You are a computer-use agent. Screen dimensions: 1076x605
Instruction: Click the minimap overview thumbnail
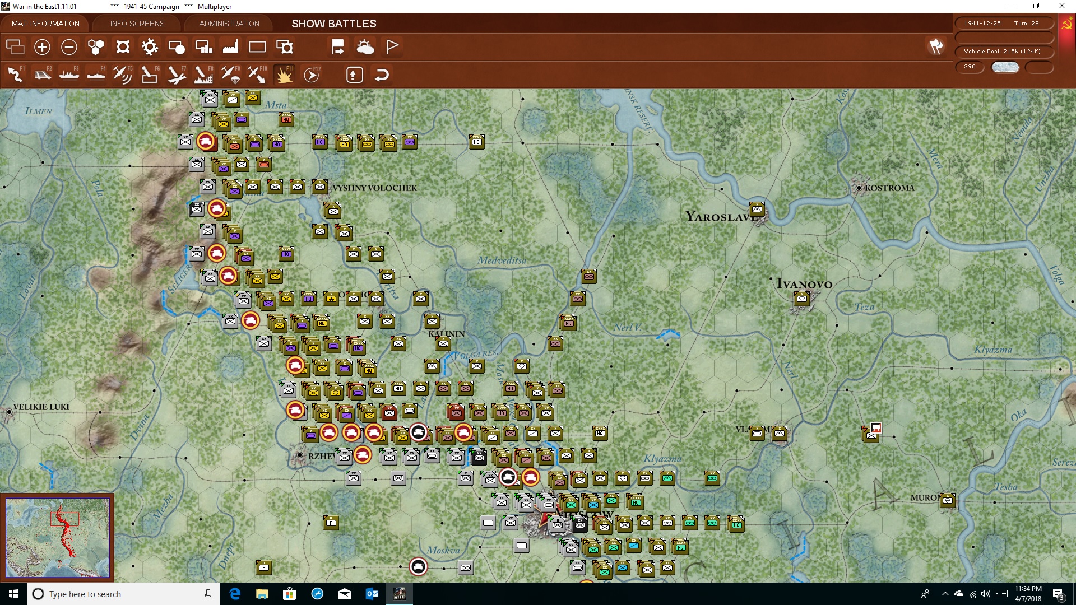[x=57, y=538]
